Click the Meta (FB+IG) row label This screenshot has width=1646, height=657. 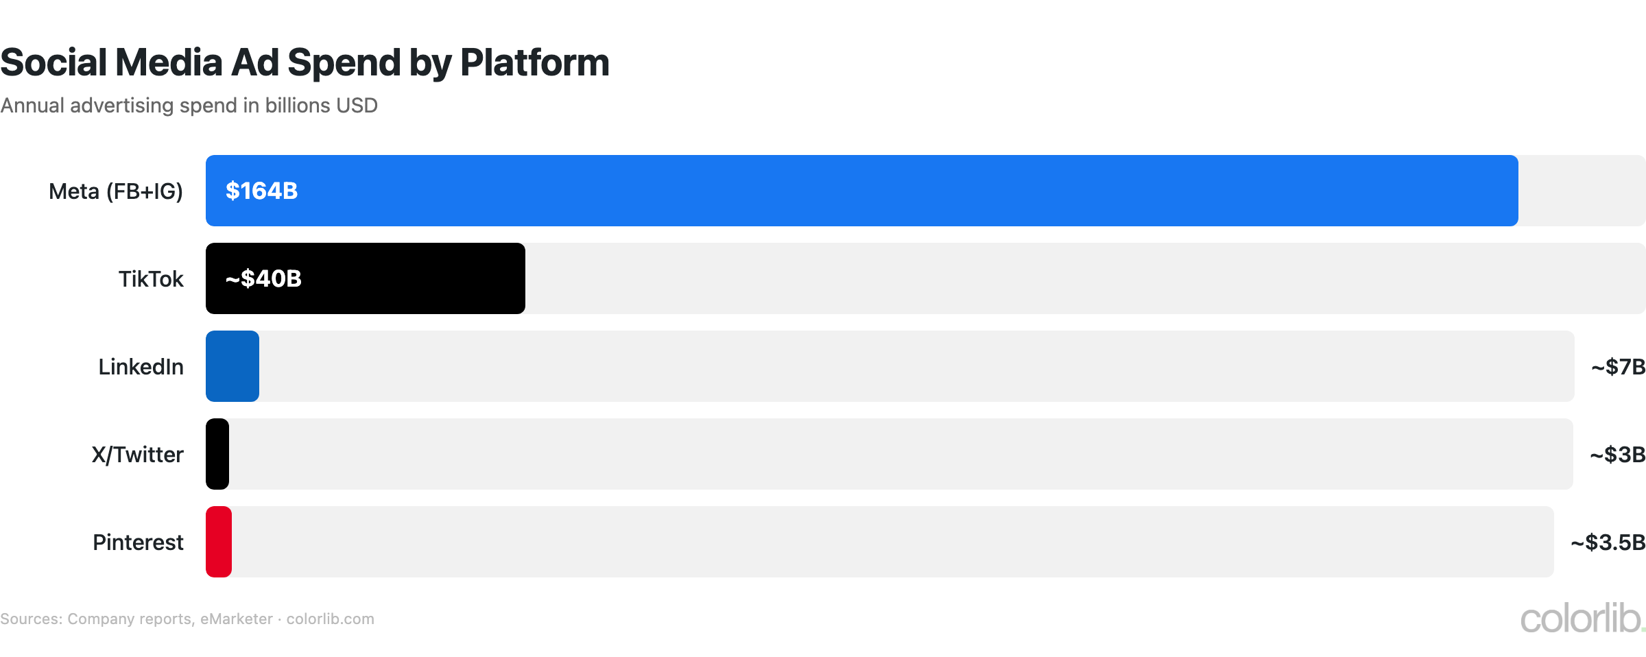pyautogui.click(x=116, y=191)
